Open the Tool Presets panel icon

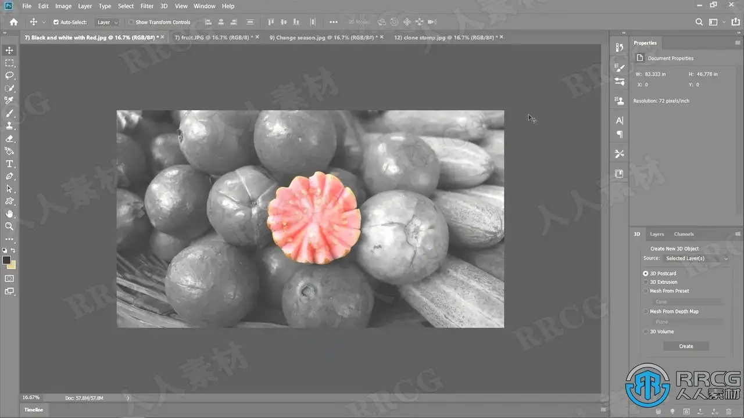619,154
